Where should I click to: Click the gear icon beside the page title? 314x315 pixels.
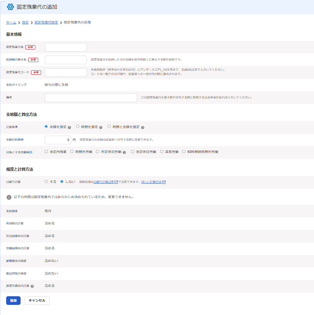coord(10,7)
